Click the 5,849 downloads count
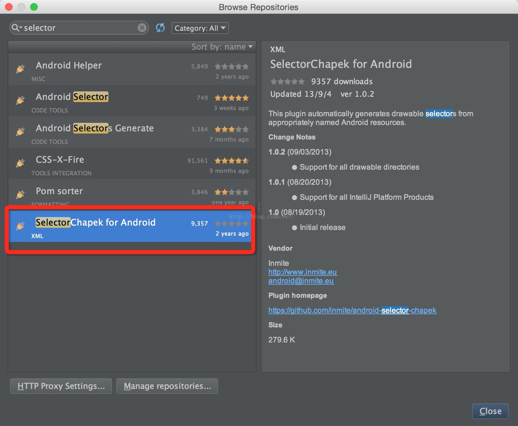 pos(200,67)
